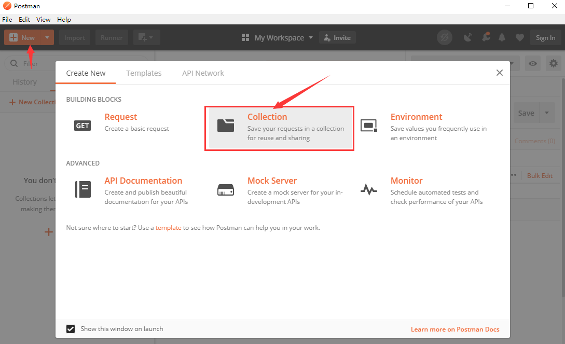Open the File menu

pos(7,19)
